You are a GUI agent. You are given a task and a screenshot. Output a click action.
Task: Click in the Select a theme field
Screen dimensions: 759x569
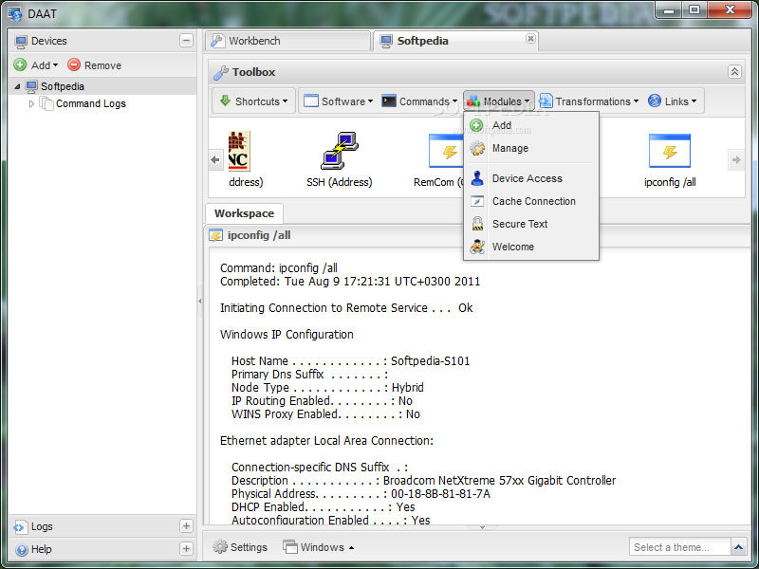[679, 547]
